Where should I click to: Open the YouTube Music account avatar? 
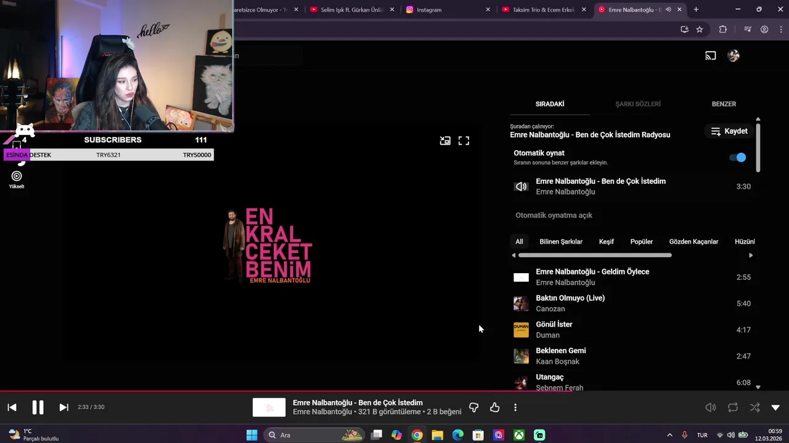pos(734,56)
